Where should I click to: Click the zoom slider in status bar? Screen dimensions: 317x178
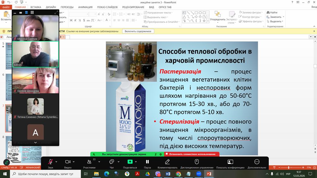(289, 168)
